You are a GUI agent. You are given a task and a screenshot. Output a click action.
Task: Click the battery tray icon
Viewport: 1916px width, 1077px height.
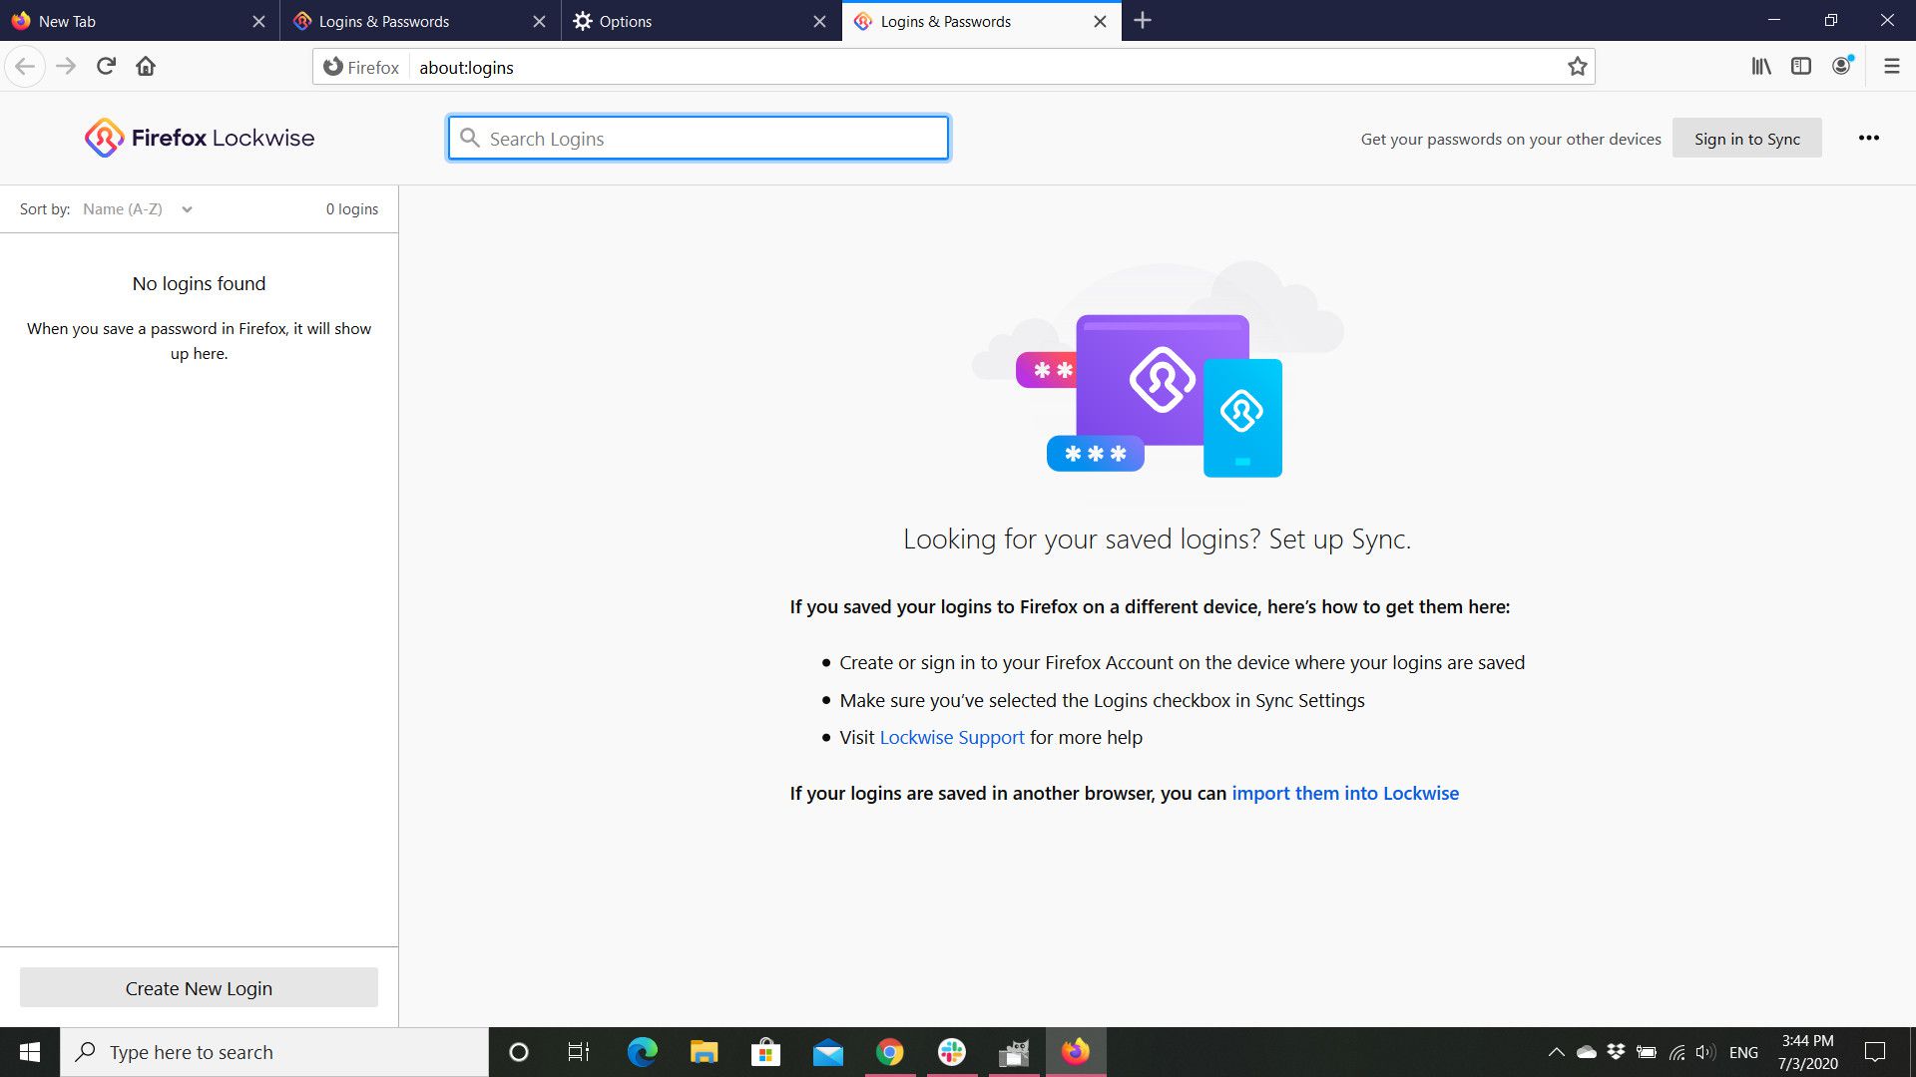pyautogui.click(x=1647, y=1052)
